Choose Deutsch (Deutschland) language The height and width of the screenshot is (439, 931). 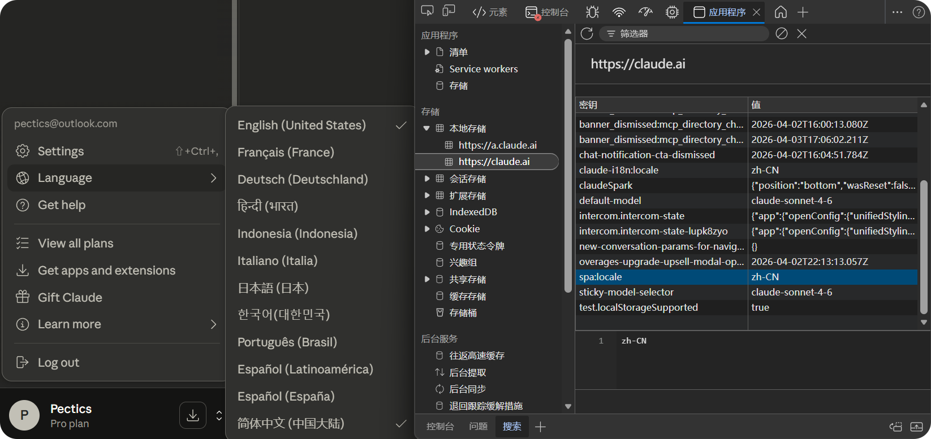pyautogui.click(x=303, y=180)
